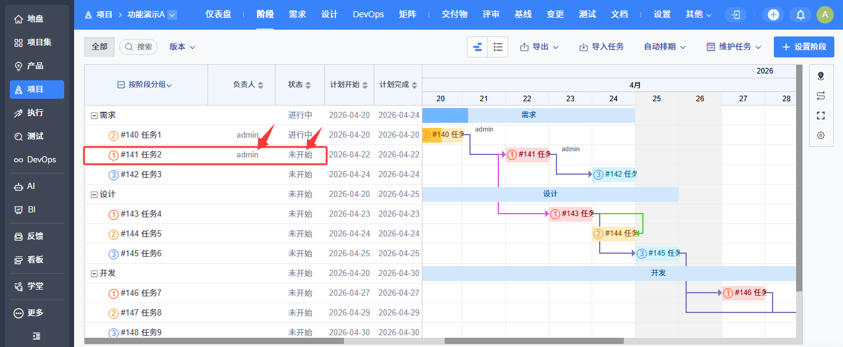Open Gantt settings gear
Screen dimensions: 843x347
coord(821,135)
